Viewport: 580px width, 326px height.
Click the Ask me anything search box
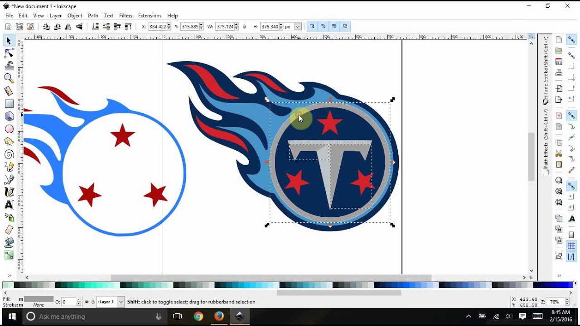94,316
